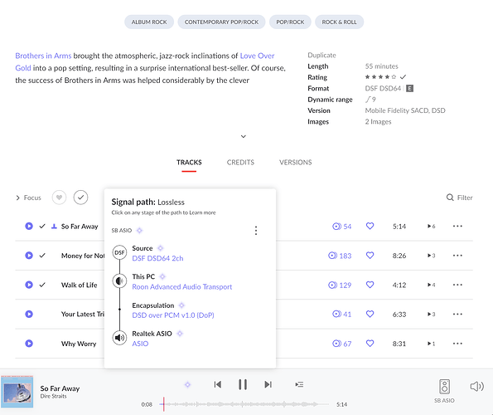Play the Walk of Life track

pyautogui.click(x=29, y=285)
